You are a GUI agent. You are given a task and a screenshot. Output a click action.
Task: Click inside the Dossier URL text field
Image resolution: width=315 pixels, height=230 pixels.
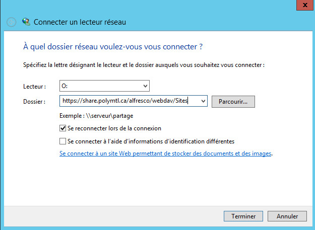pyautogui.click(x=130, y=101)
